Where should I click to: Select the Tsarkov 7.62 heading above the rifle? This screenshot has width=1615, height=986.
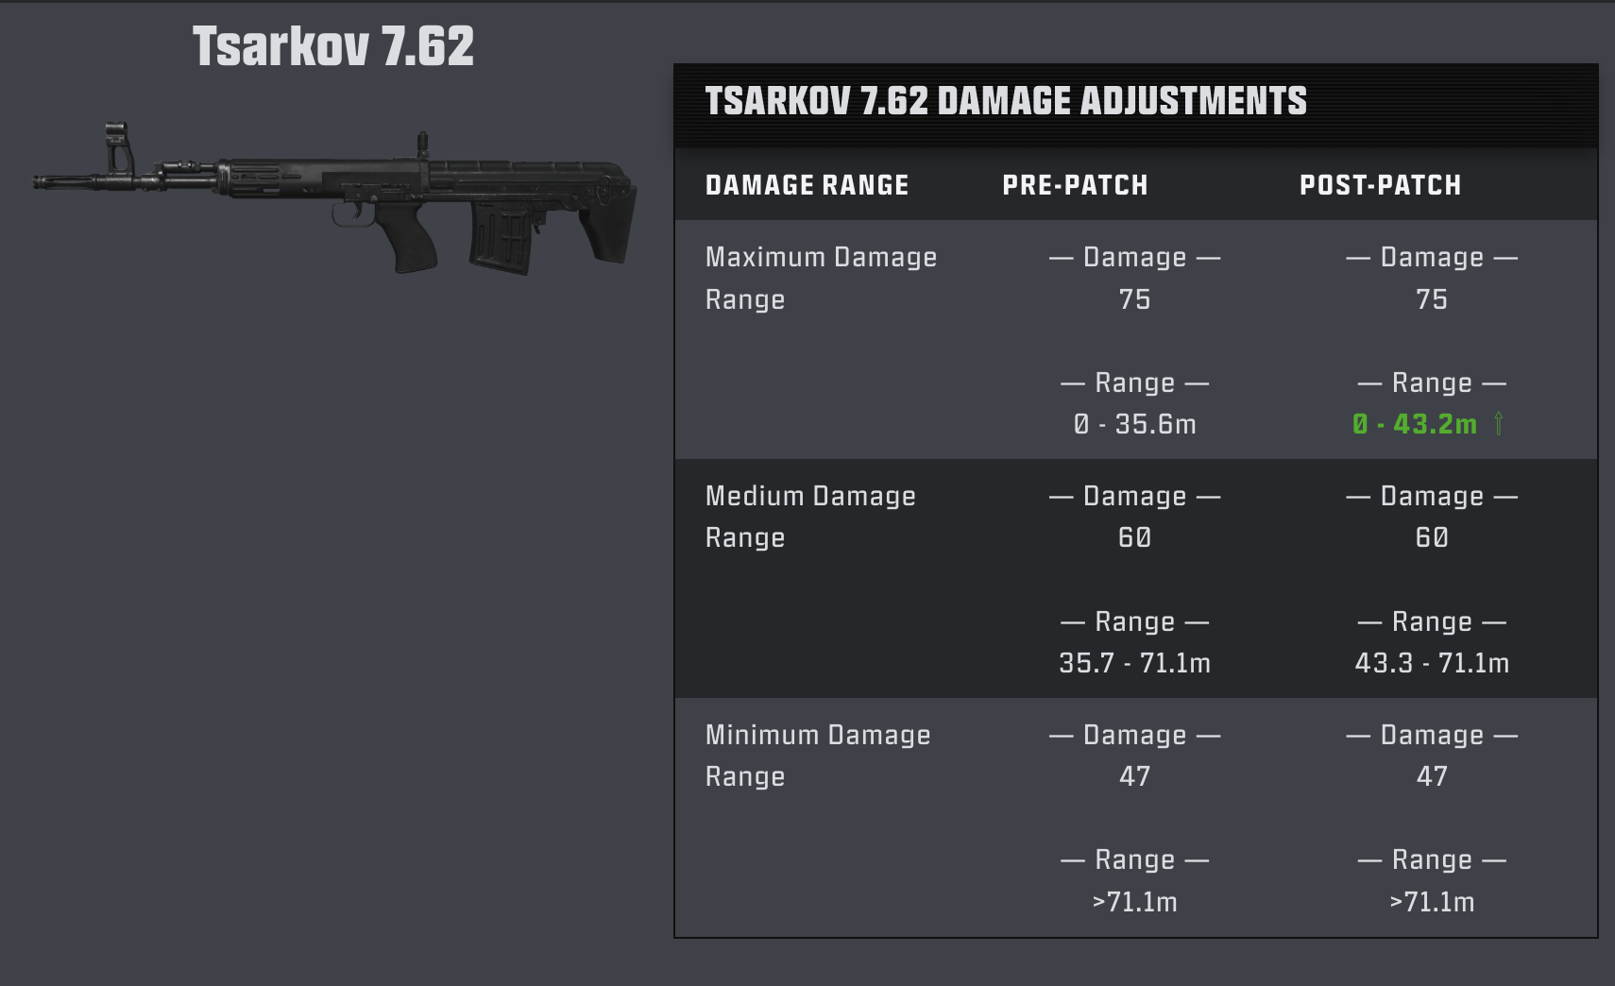(333, 46)
